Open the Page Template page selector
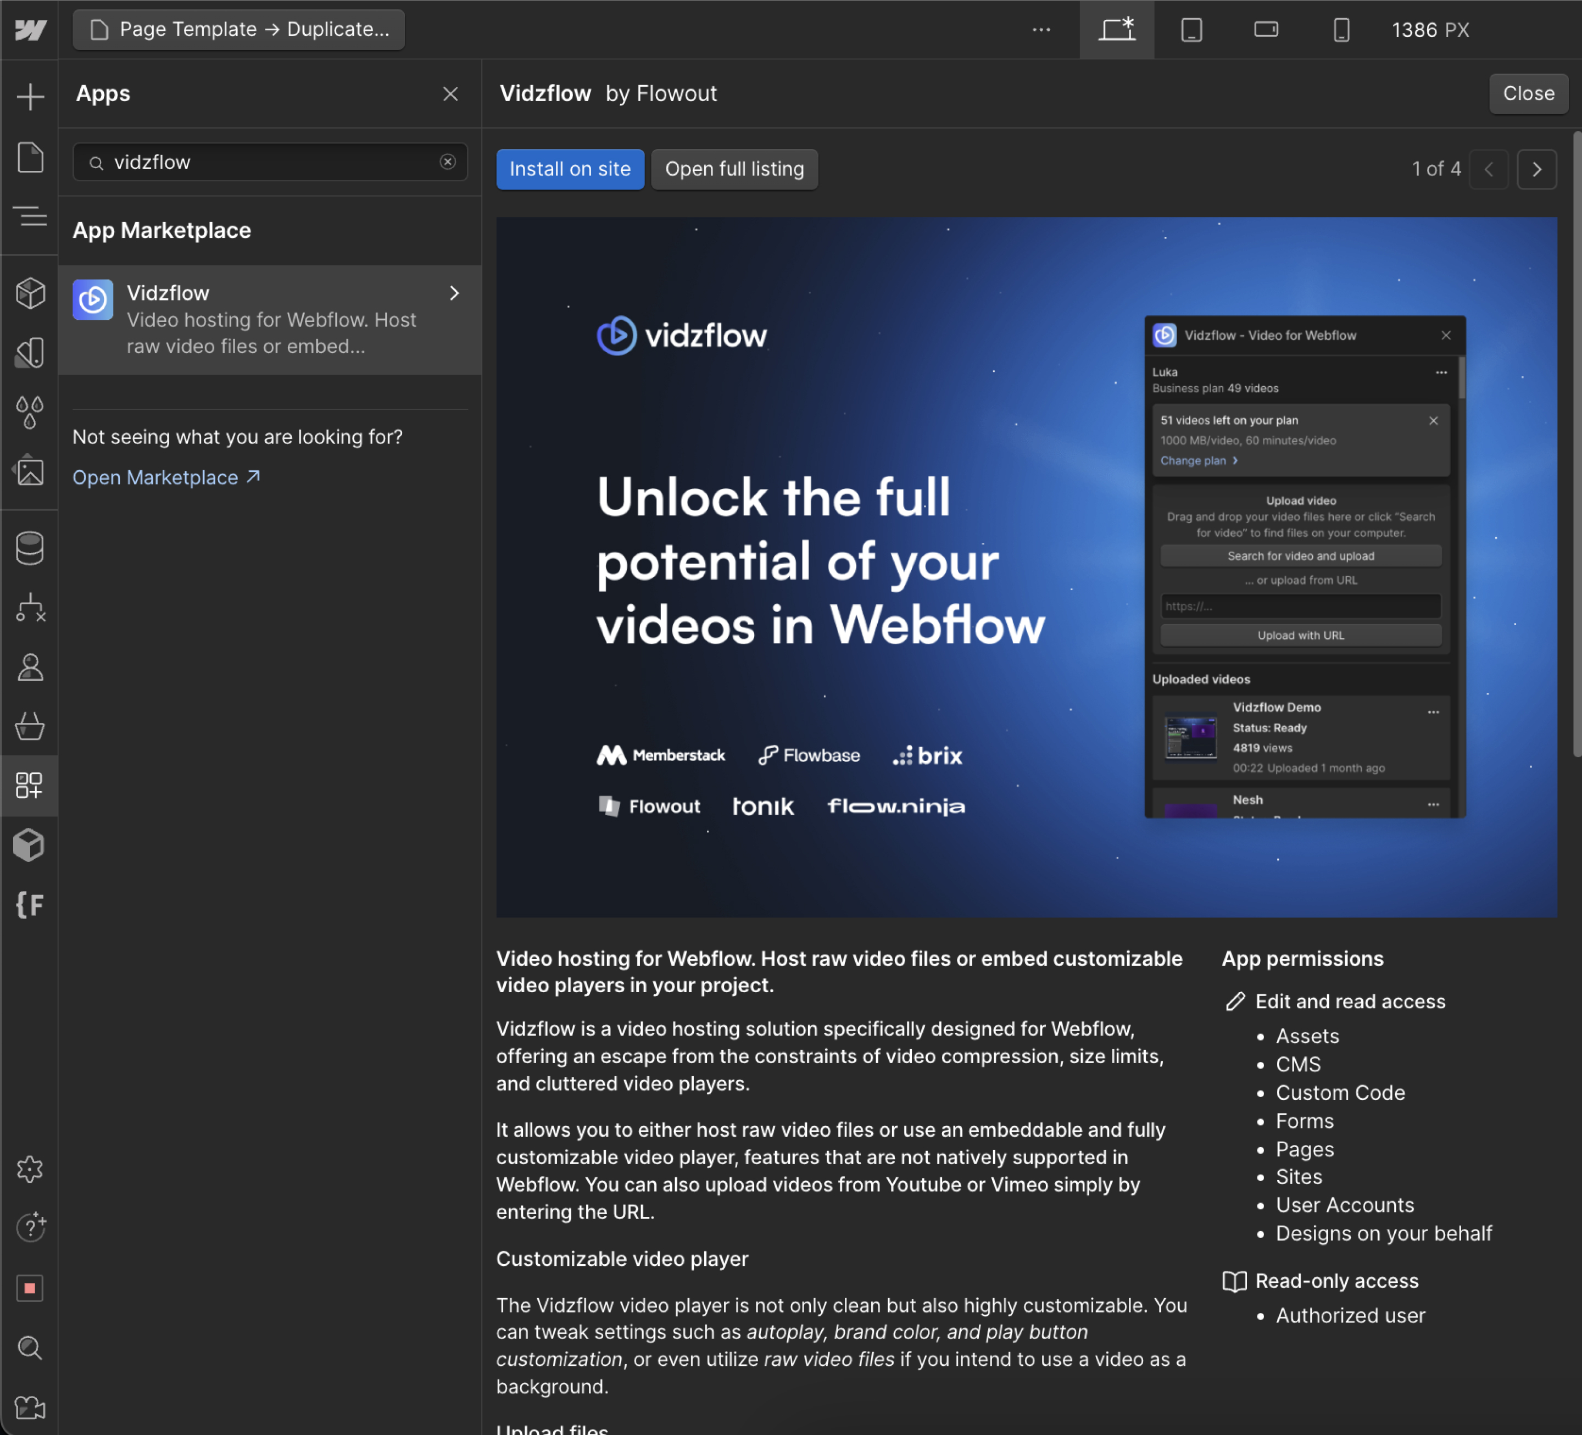This screenshot has width=1582, height=1435. point(238,30)
